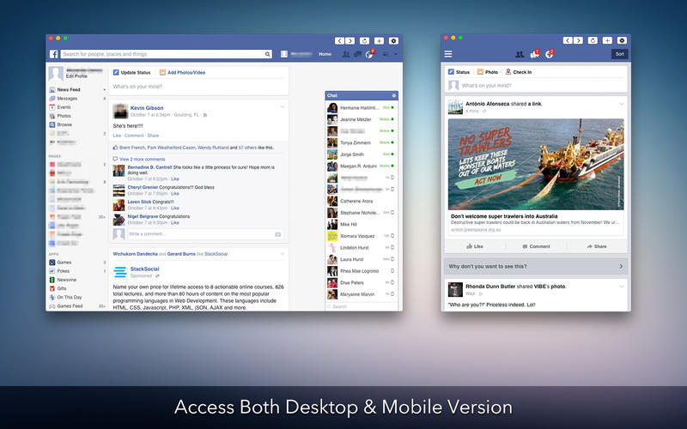Viewport: 687px width, 429px height.
Task: Open account menu dropdown arrow in desktop header
Action: 396,54
